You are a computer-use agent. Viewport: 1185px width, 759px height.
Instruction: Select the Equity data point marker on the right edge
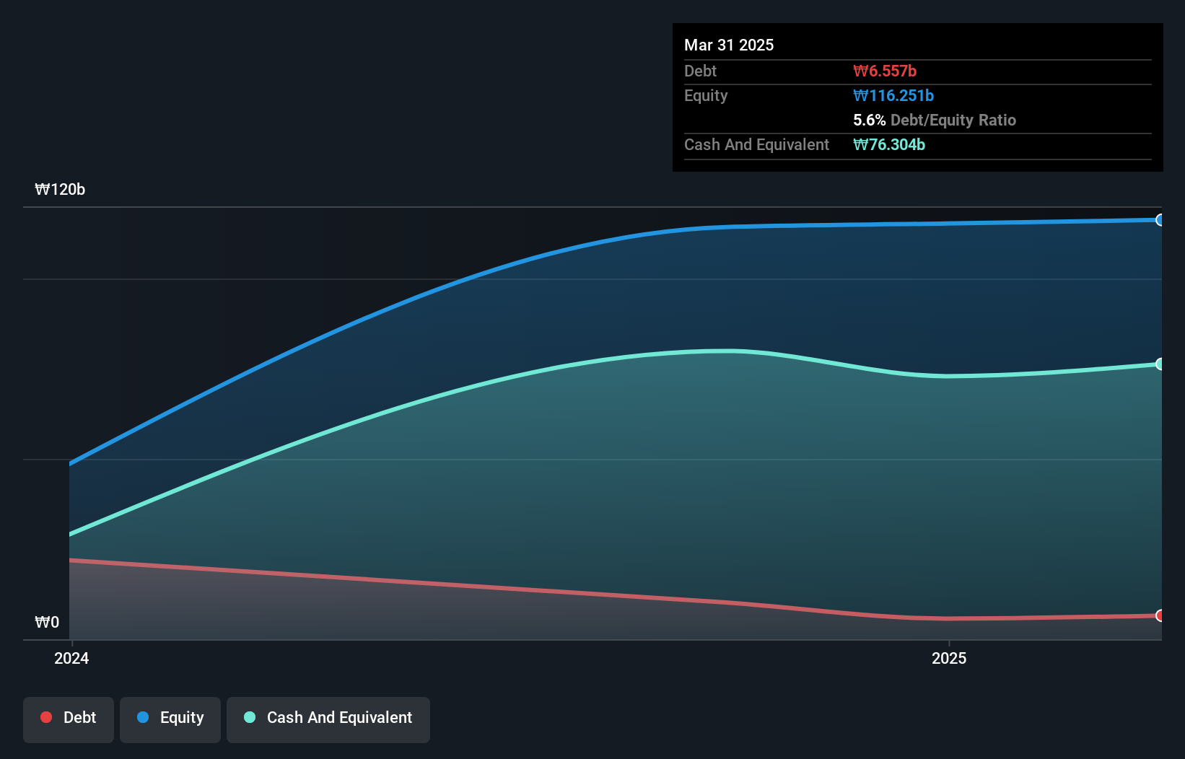pos(1160,221)
